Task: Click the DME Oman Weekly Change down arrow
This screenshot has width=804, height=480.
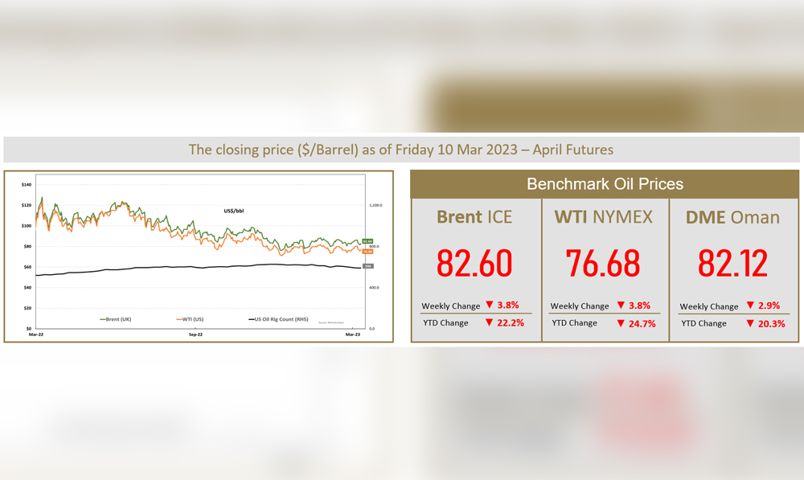Action: pyautogui.click(x=750, y=306)
